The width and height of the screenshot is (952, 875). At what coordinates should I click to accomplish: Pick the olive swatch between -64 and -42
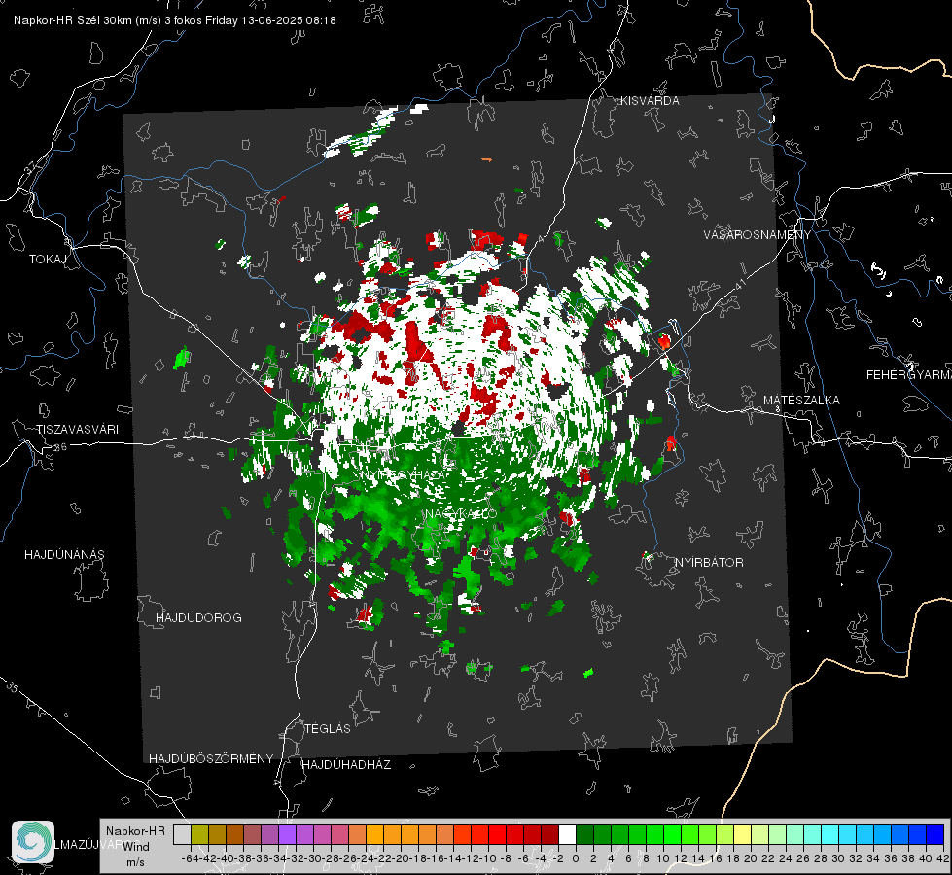point(199,834)
